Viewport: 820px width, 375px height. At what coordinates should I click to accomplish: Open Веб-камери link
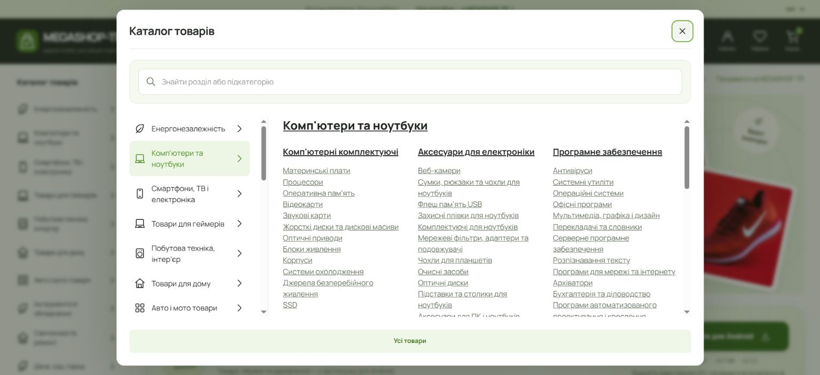coord(439,171)
